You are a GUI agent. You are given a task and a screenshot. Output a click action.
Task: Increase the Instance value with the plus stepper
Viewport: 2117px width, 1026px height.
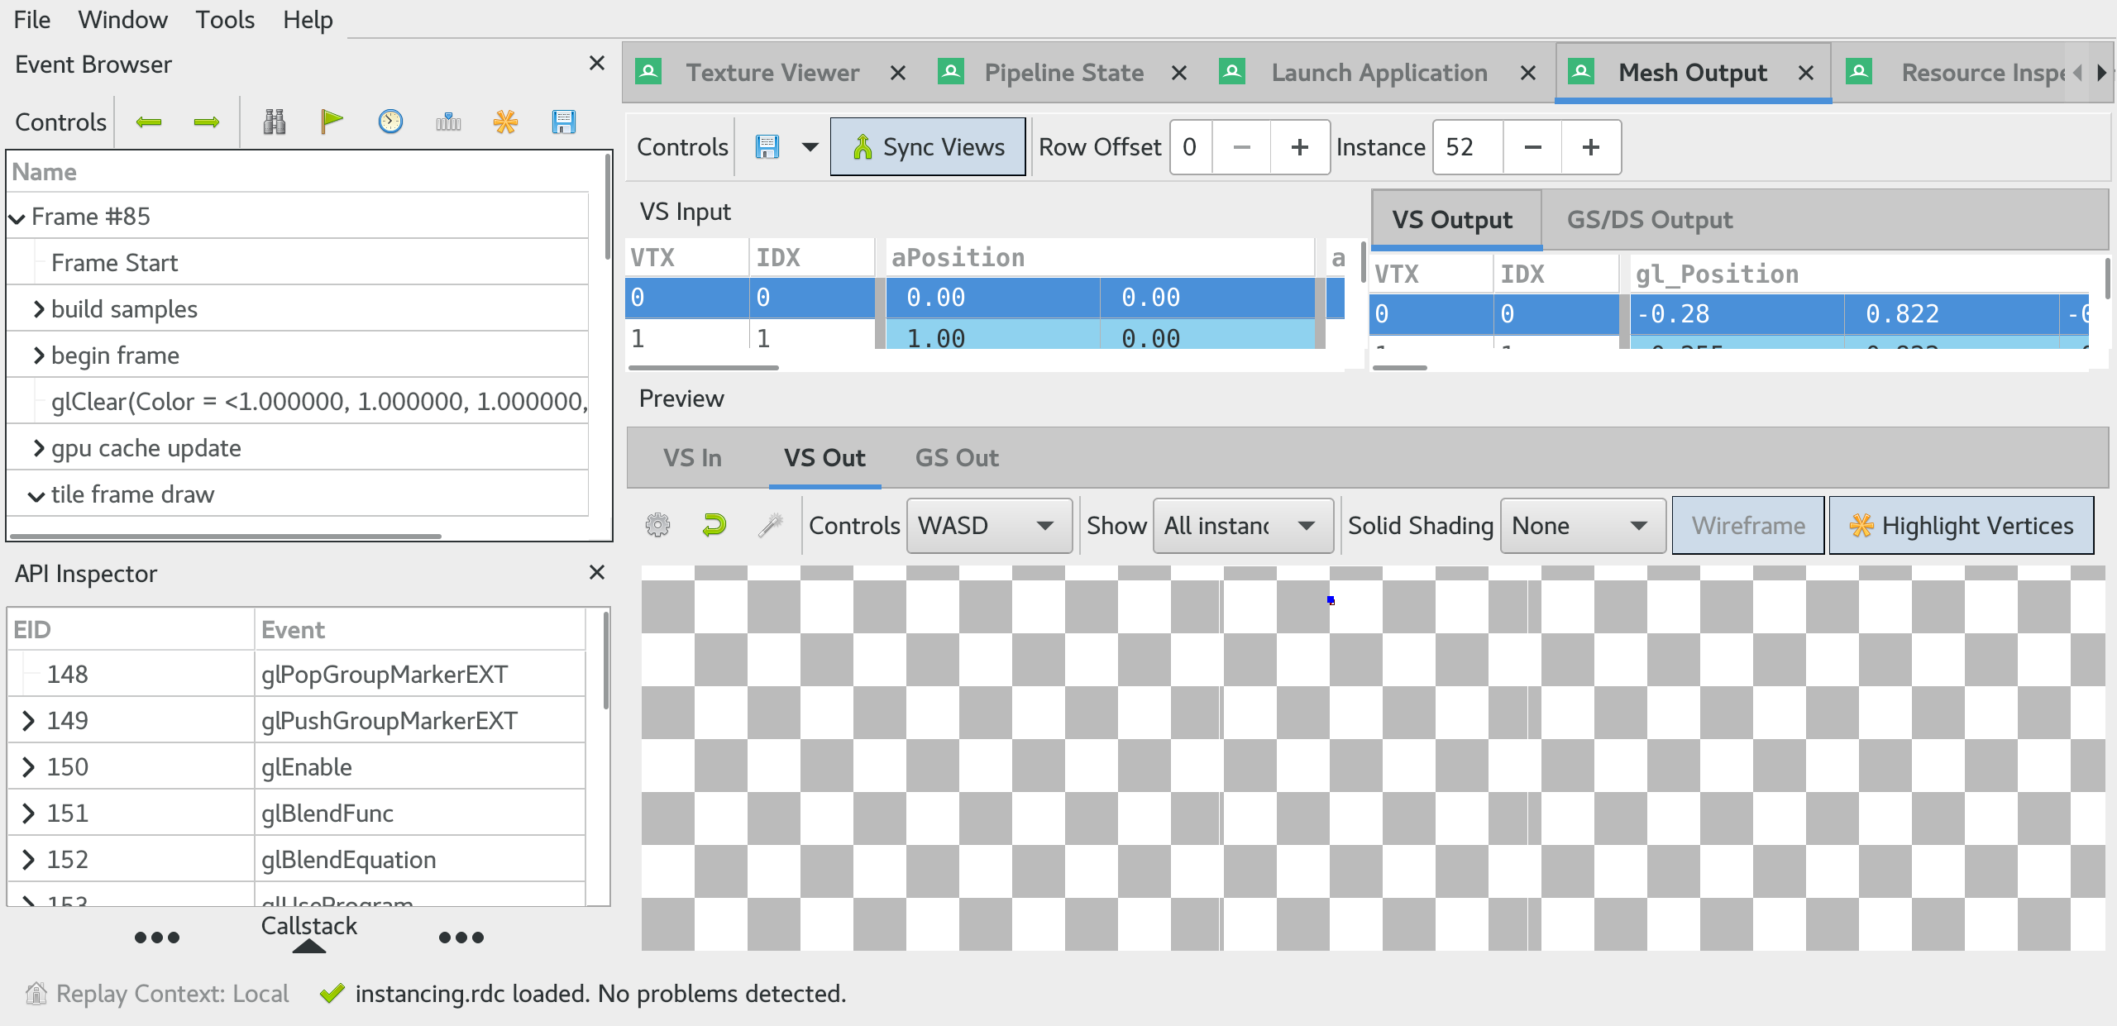coord(1591,147)
